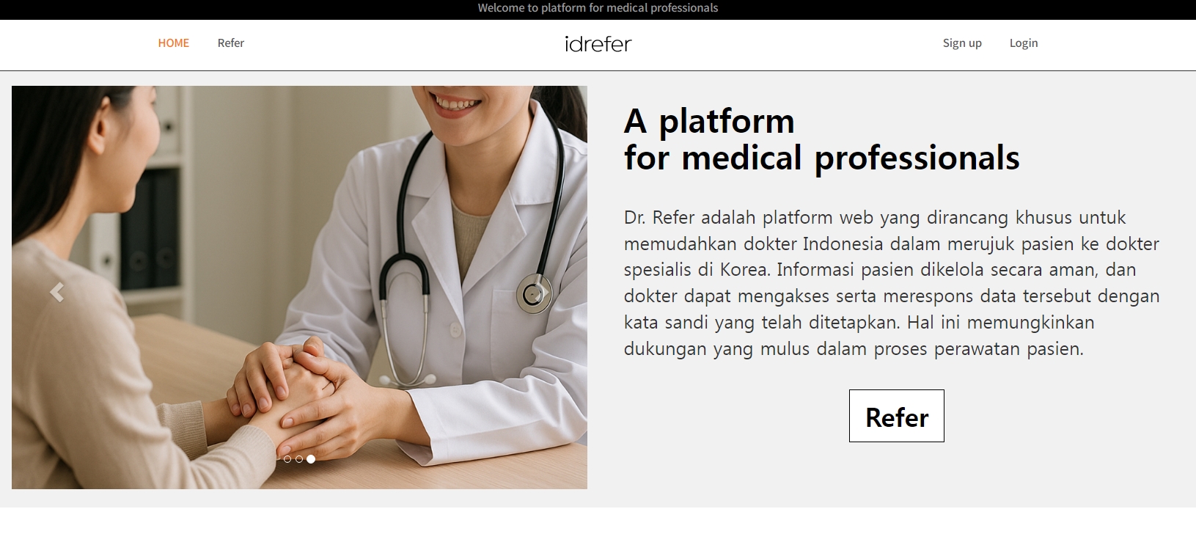The image size is (1196, 553).
Task: Click the 'A platform for medical professionals' heading
Action: pos(821,139)
